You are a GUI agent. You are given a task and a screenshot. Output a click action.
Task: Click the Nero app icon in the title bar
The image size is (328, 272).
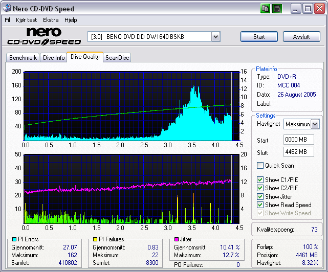(x=7, y=8)
